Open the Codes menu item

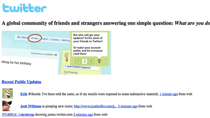coord(55,40)
